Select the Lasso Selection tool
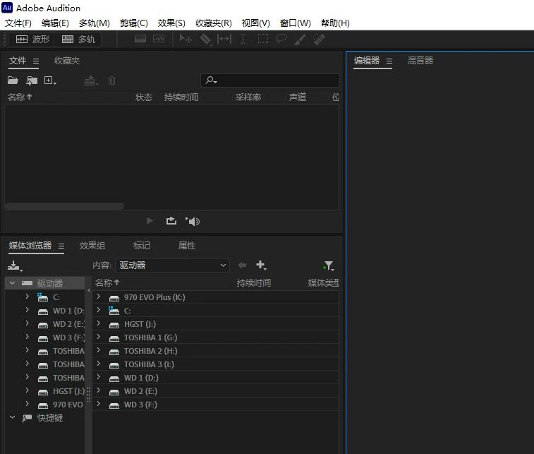 point(281,40)
